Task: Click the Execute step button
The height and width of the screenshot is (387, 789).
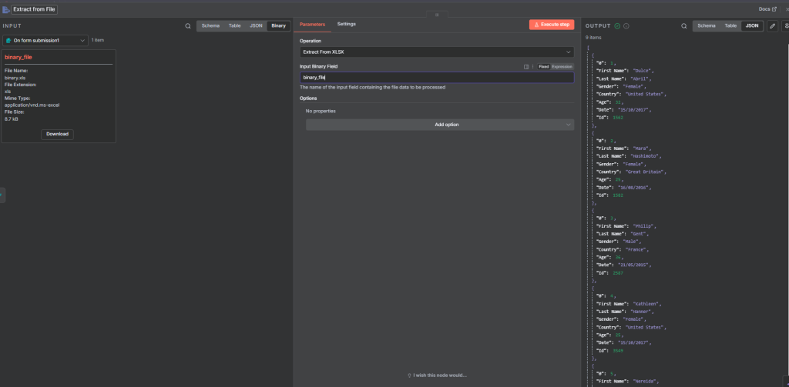Action: pyautogui.click(x=551, y=25)
